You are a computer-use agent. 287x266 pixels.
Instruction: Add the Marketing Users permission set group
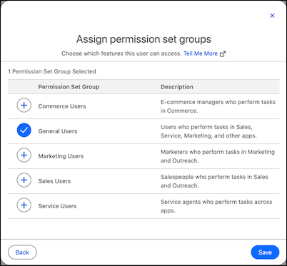point(24,155)
